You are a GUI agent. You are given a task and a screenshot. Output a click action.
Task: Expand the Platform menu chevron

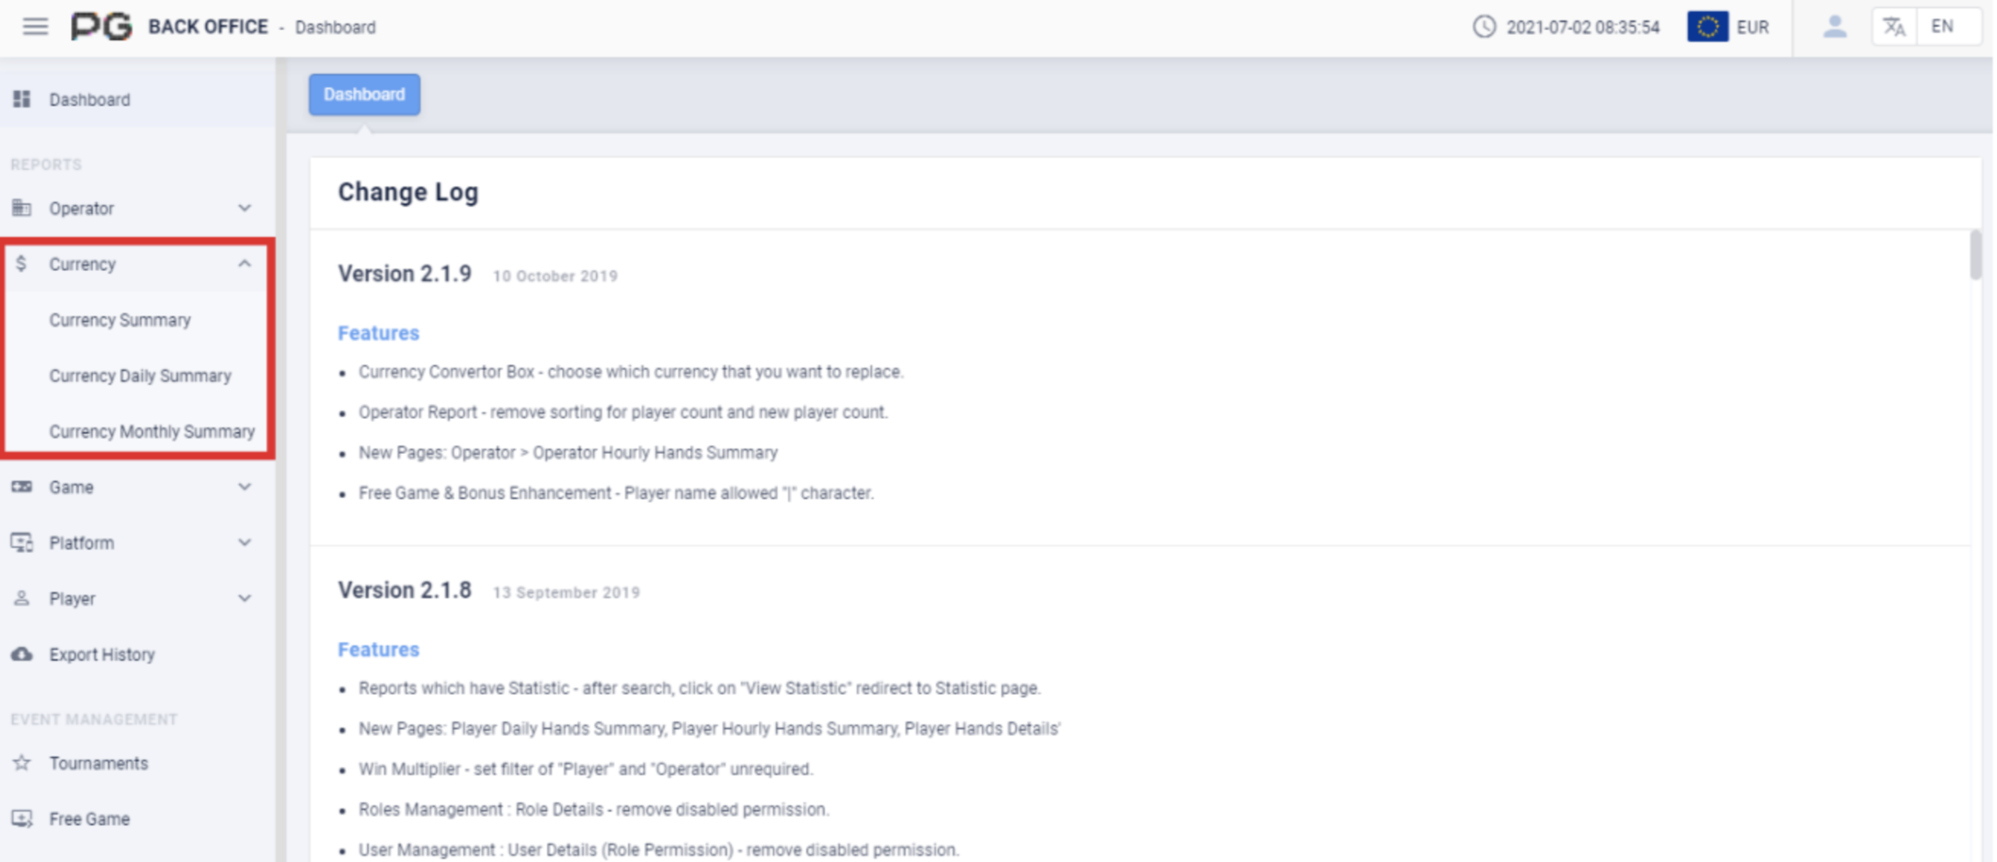(244, 543)
